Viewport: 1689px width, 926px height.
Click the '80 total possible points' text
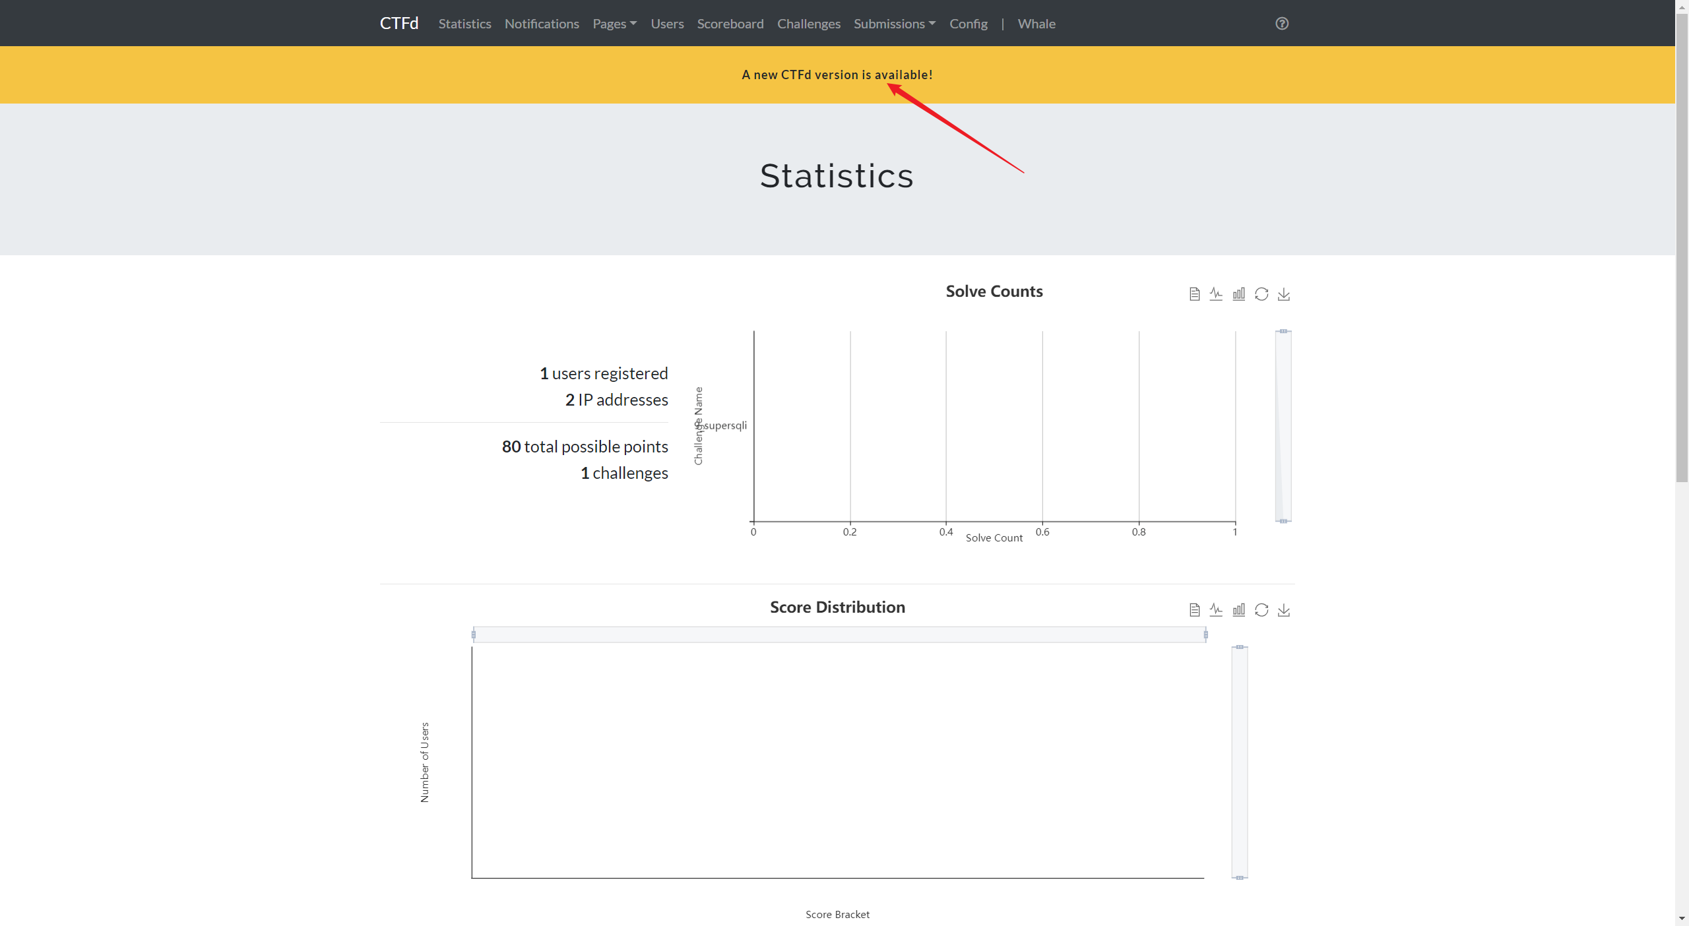pyautogui.click(x=585, y=447)
